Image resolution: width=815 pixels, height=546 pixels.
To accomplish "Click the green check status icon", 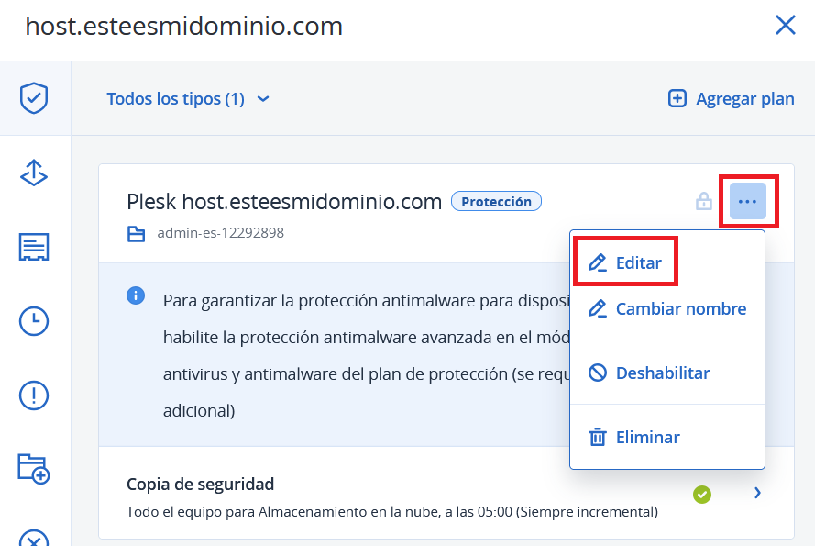I will click(701, 494).
